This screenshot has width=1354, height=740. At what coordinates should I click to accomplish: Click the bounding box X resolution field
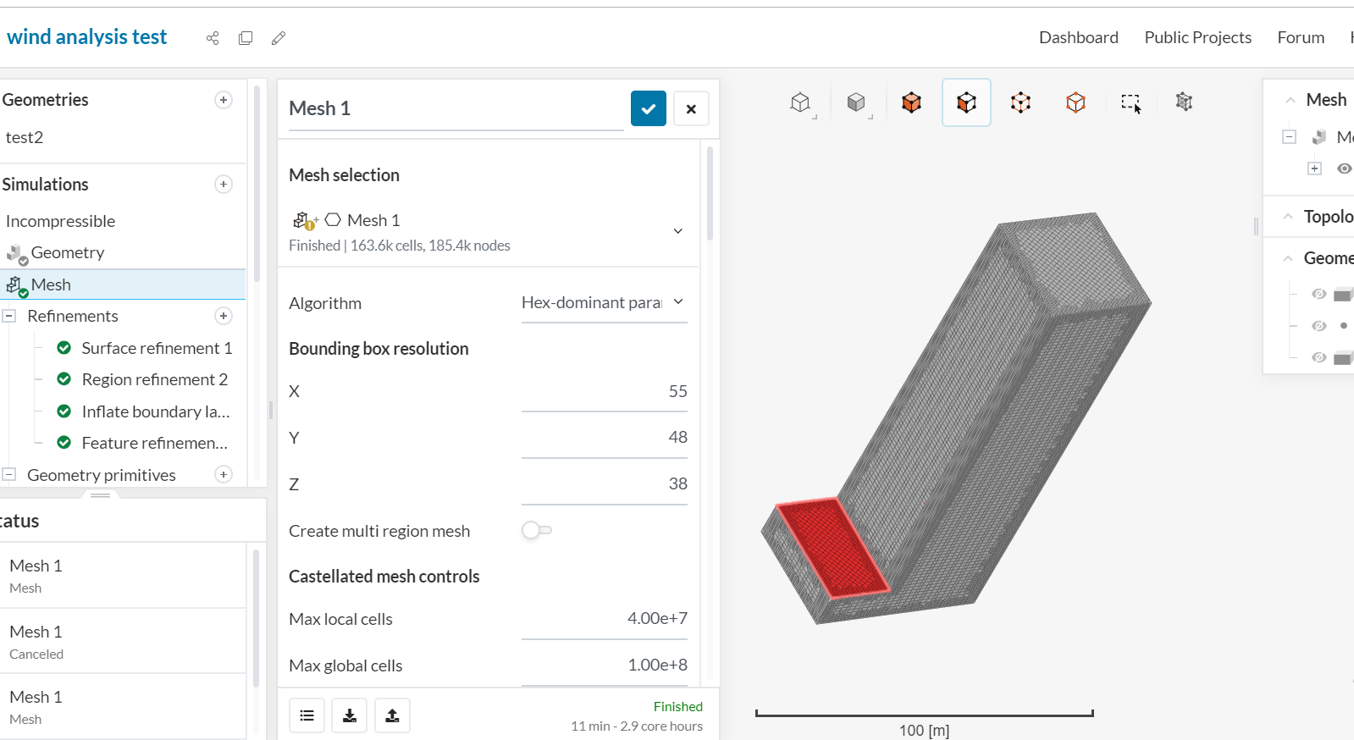[x=604, y=391]
